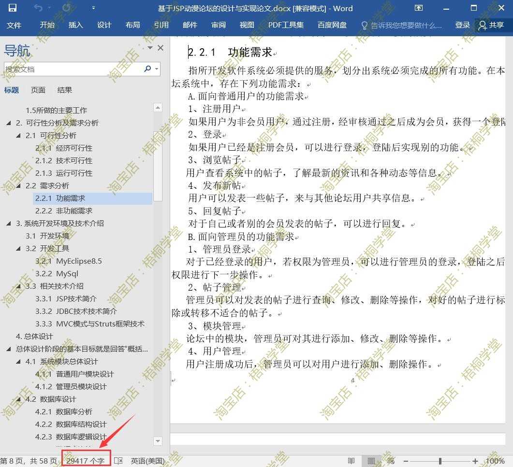The width and height of the screenshot is (513, 467).
Task: Switch to the 引用 ribbon tab
Action: pos(161,25)
